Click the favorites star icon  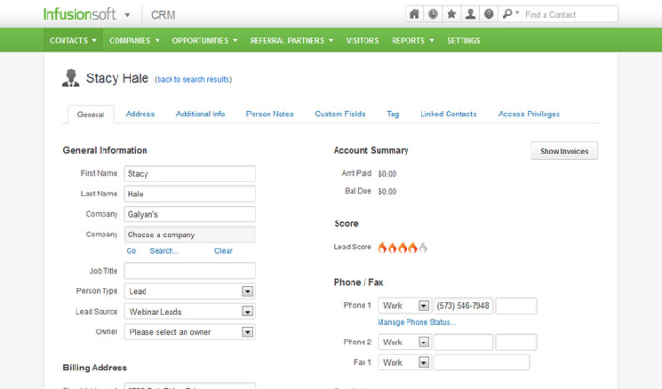click(x=451, y=14)
